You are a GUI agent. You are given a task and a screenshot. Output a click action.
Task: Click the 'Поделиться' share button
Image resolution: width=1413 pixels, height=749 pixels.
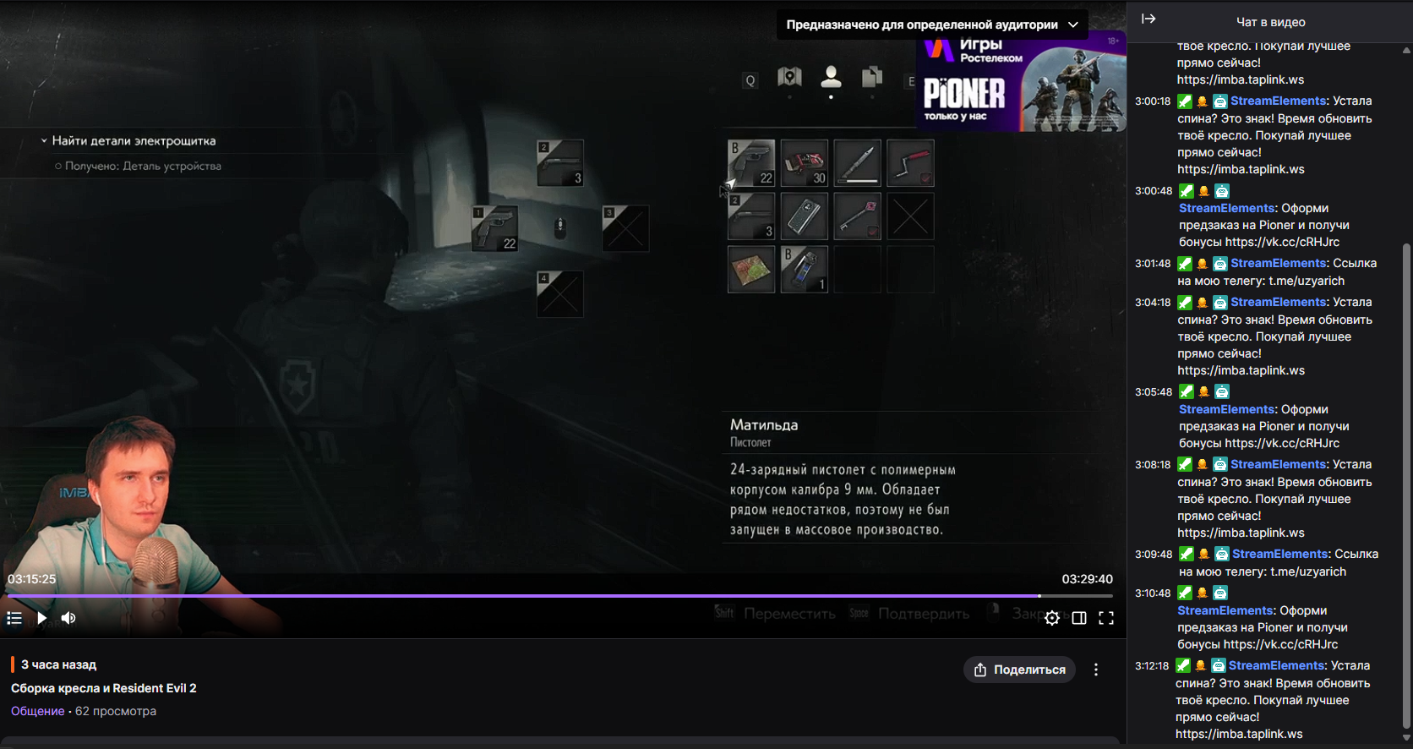point(1019,670)
